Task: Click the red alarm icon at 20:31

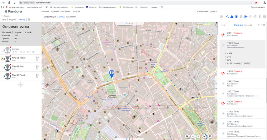Action: coord(223,35)
